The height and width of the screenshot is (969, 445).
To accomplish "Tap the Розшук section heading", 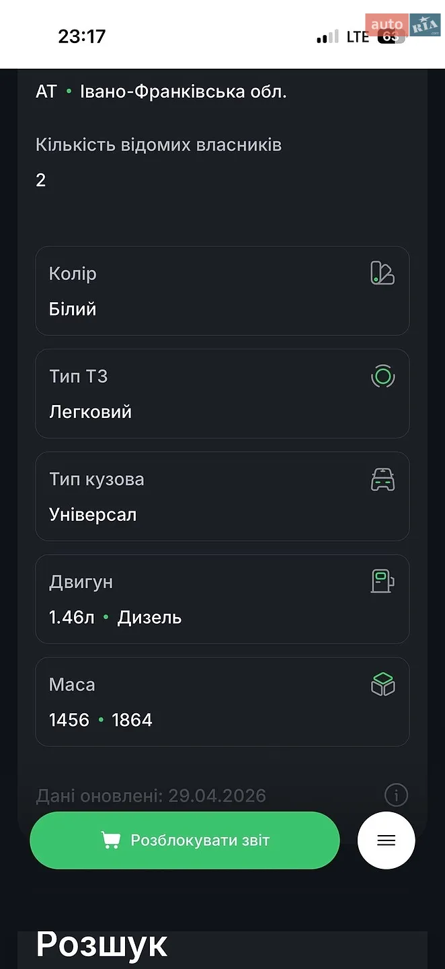I will point(102,944).
